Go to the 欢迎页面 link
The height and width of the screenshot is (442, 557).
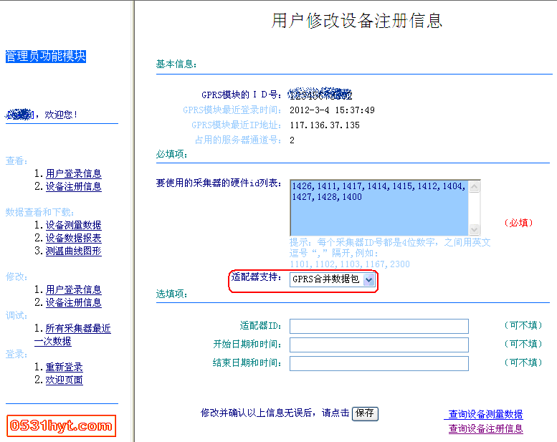pos(64,380)
